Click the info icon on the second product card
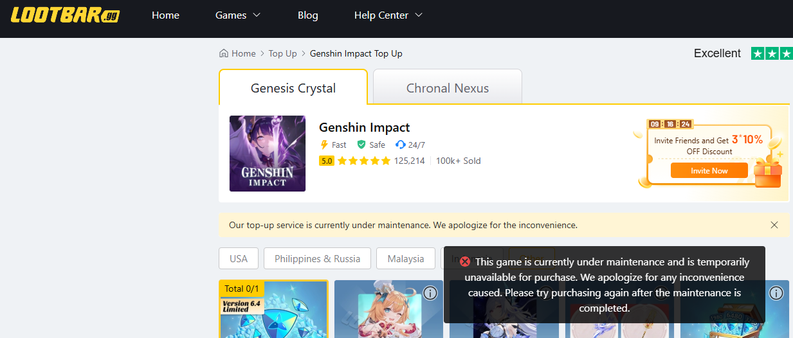The width and height of the screenshot is (793, 338). pos(430,293)
